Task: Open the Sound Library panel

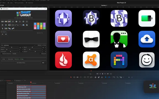Action: point(19,3)
